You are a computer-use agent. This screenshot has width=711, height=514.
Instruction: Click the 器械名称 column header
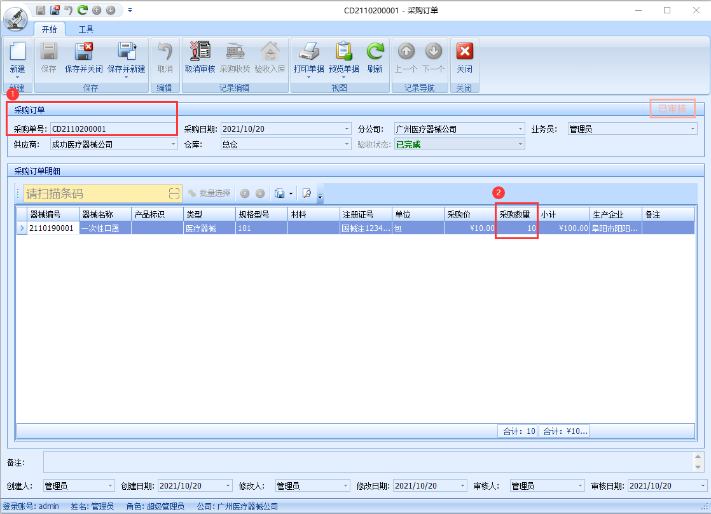pyautogui.click(x=105, y=214)
